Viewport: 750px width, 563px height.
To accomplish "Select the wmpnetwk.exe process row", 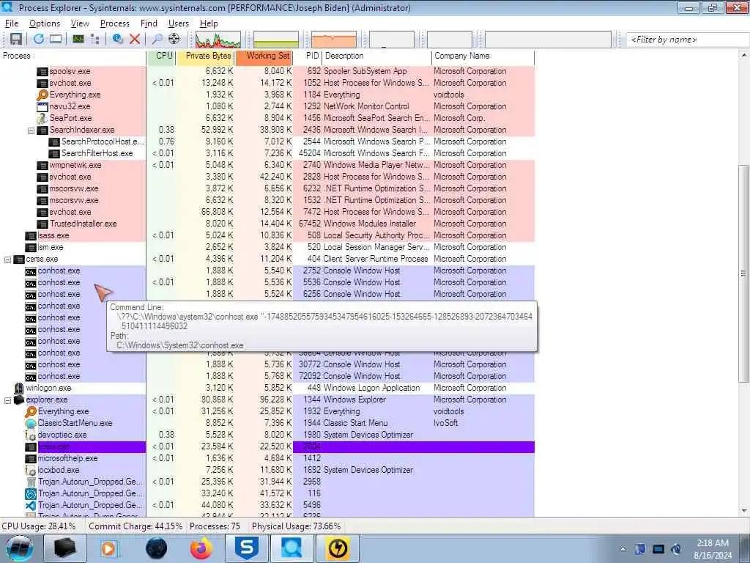I will click(267, 165).
